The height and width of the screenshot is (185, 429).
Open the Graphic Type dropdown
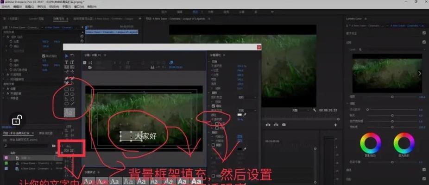tap(247, 97)
